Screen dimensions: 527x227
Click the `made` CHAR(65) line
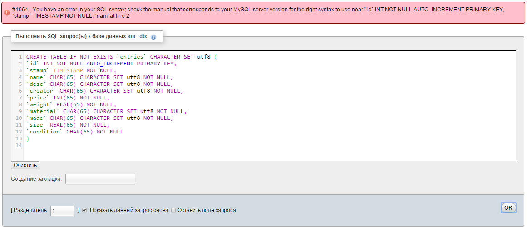pos(100,118)
